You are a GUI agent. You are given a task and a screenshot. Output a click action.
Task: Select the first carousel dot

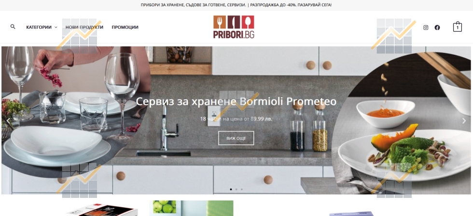point(231,189)
